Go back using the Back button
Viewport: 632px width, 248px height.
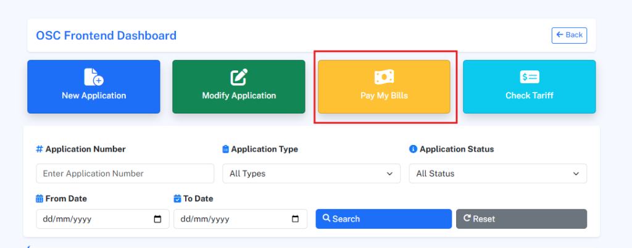click(x=569, y=35)
